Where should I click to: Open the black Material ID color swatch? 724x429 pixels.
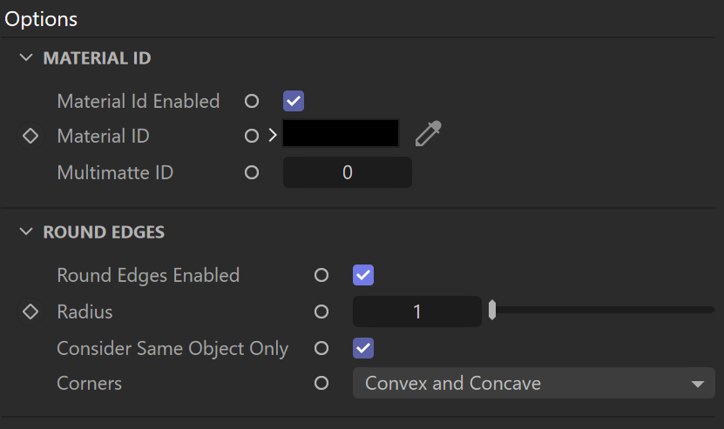pos(341,133)
